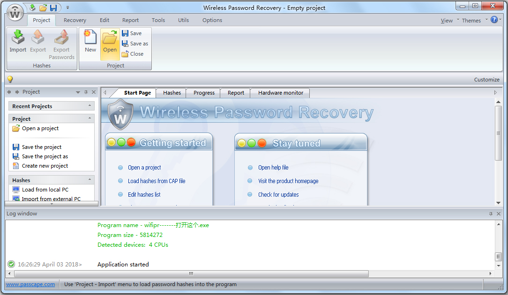
Task: Collapse the Project section in sidebar
Action: click(90, 118)
